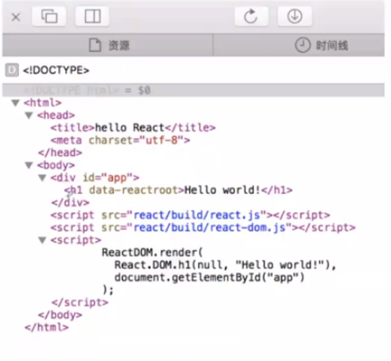Image resolution: width=391 pixels, height=361 pixels.
Task: Select the <head> opening tag
Action: click(x=56, y=115)
